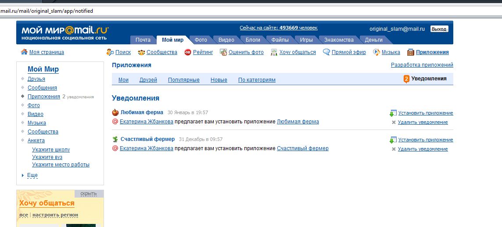Viewport: 502px width, 227px height.
Task: Open Моя страница link
Action: pyautogui.click(x=47, y=52)
